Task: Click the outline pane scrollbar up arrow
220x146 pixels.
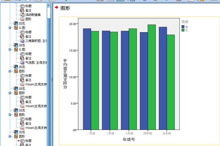Action: (x=49, y=5)
